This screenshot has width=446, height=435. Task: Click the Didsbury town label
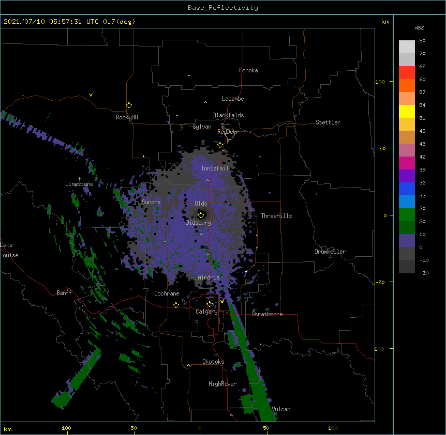coord(199,223)
